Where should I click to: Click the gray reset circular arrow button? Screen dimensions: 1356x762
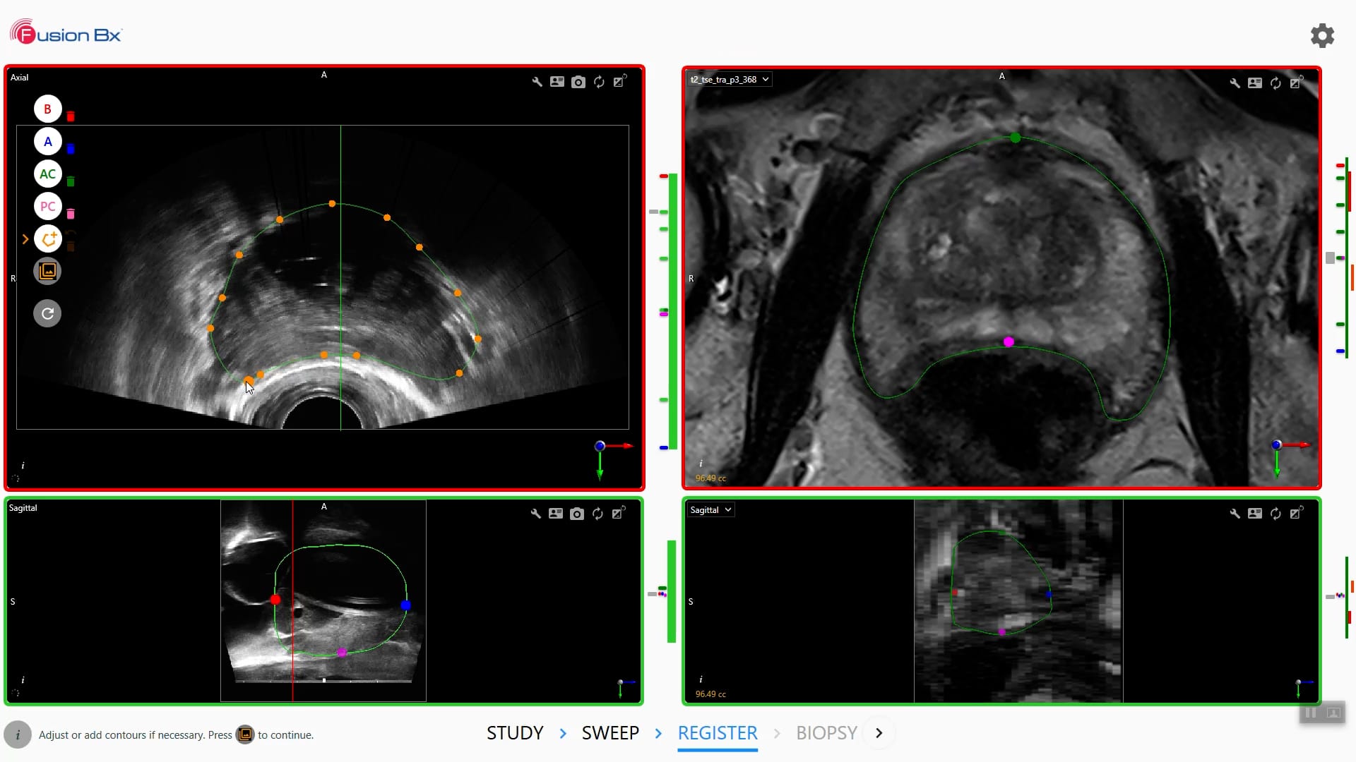pyautogui.click(x=47, y=313)
